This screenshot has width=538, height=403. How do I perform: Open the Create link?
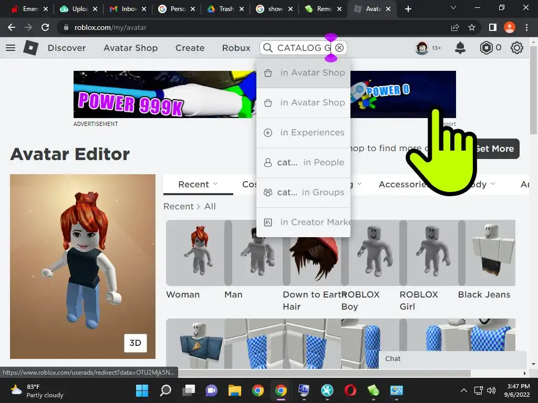point(190,48)
